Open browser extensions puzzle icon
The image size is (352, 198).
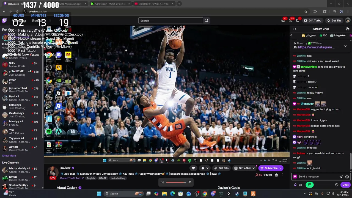315,12
